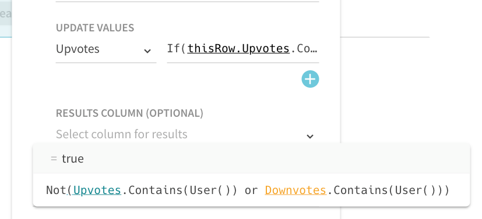Open the results column chevron arrow
Screen dimensions: 482x219
[310, 137]
